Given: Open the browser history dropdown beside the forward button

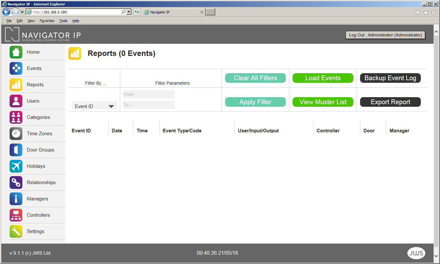Looking at the screenshot, I should coord(22,12).
